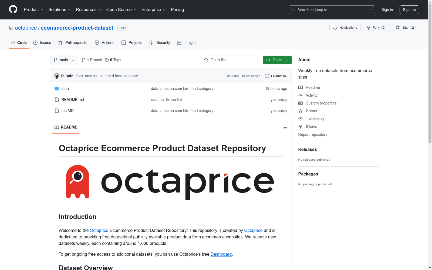This screenshot has height=270, width=432.
Task: Fork this repository
Action: 376,28
